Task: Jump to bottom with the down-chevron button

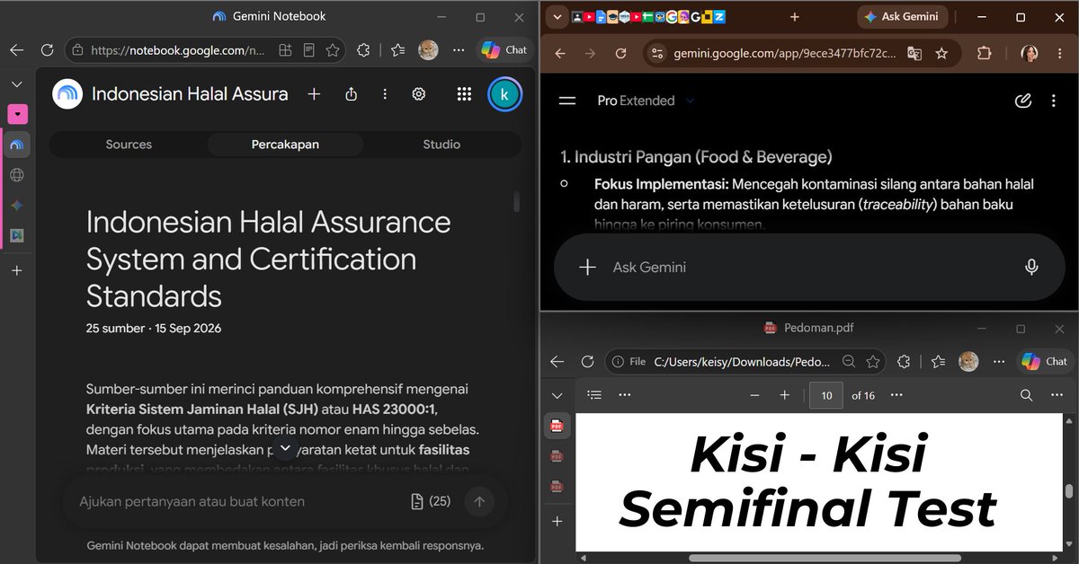Action: click(x=285, y=446)
